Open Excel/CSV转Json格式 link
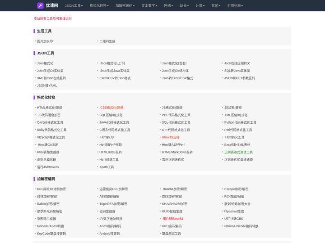This screenshot has height=243, width=325. tap(115, 78)
